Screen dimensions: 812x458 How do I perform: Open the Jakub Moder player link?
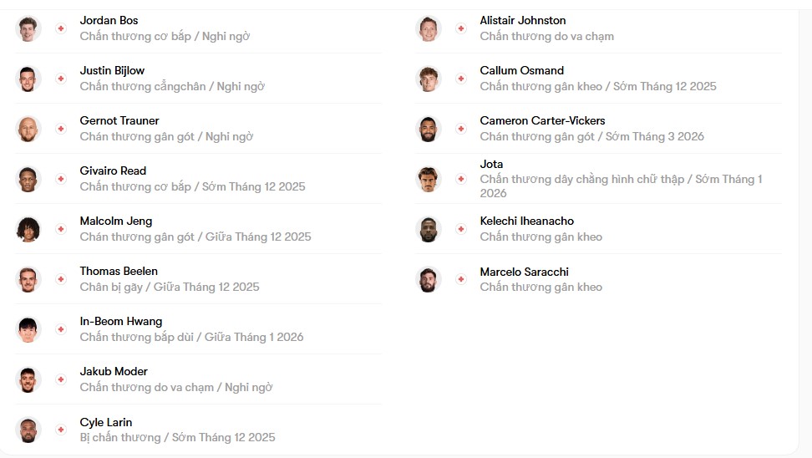(x=114, y=371)
